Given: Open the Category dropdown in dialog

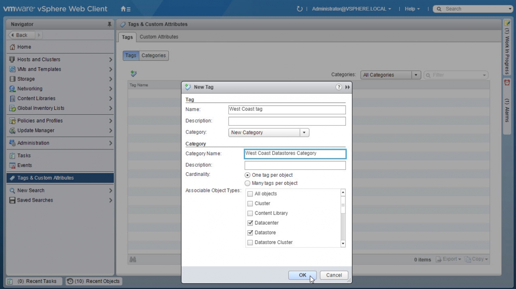Looking at the screenshot, I should coord(305,132).
